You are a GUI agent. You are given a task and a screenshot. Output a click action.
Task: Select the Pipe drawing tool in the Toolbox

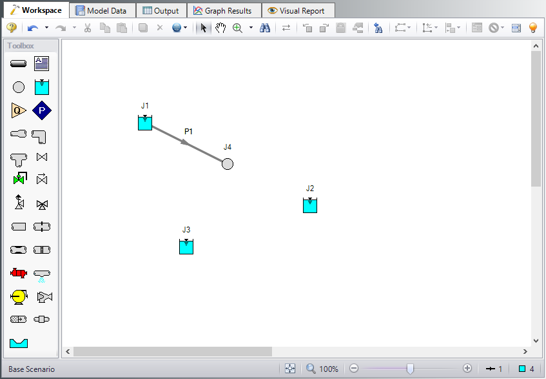[x=18, y=63]
